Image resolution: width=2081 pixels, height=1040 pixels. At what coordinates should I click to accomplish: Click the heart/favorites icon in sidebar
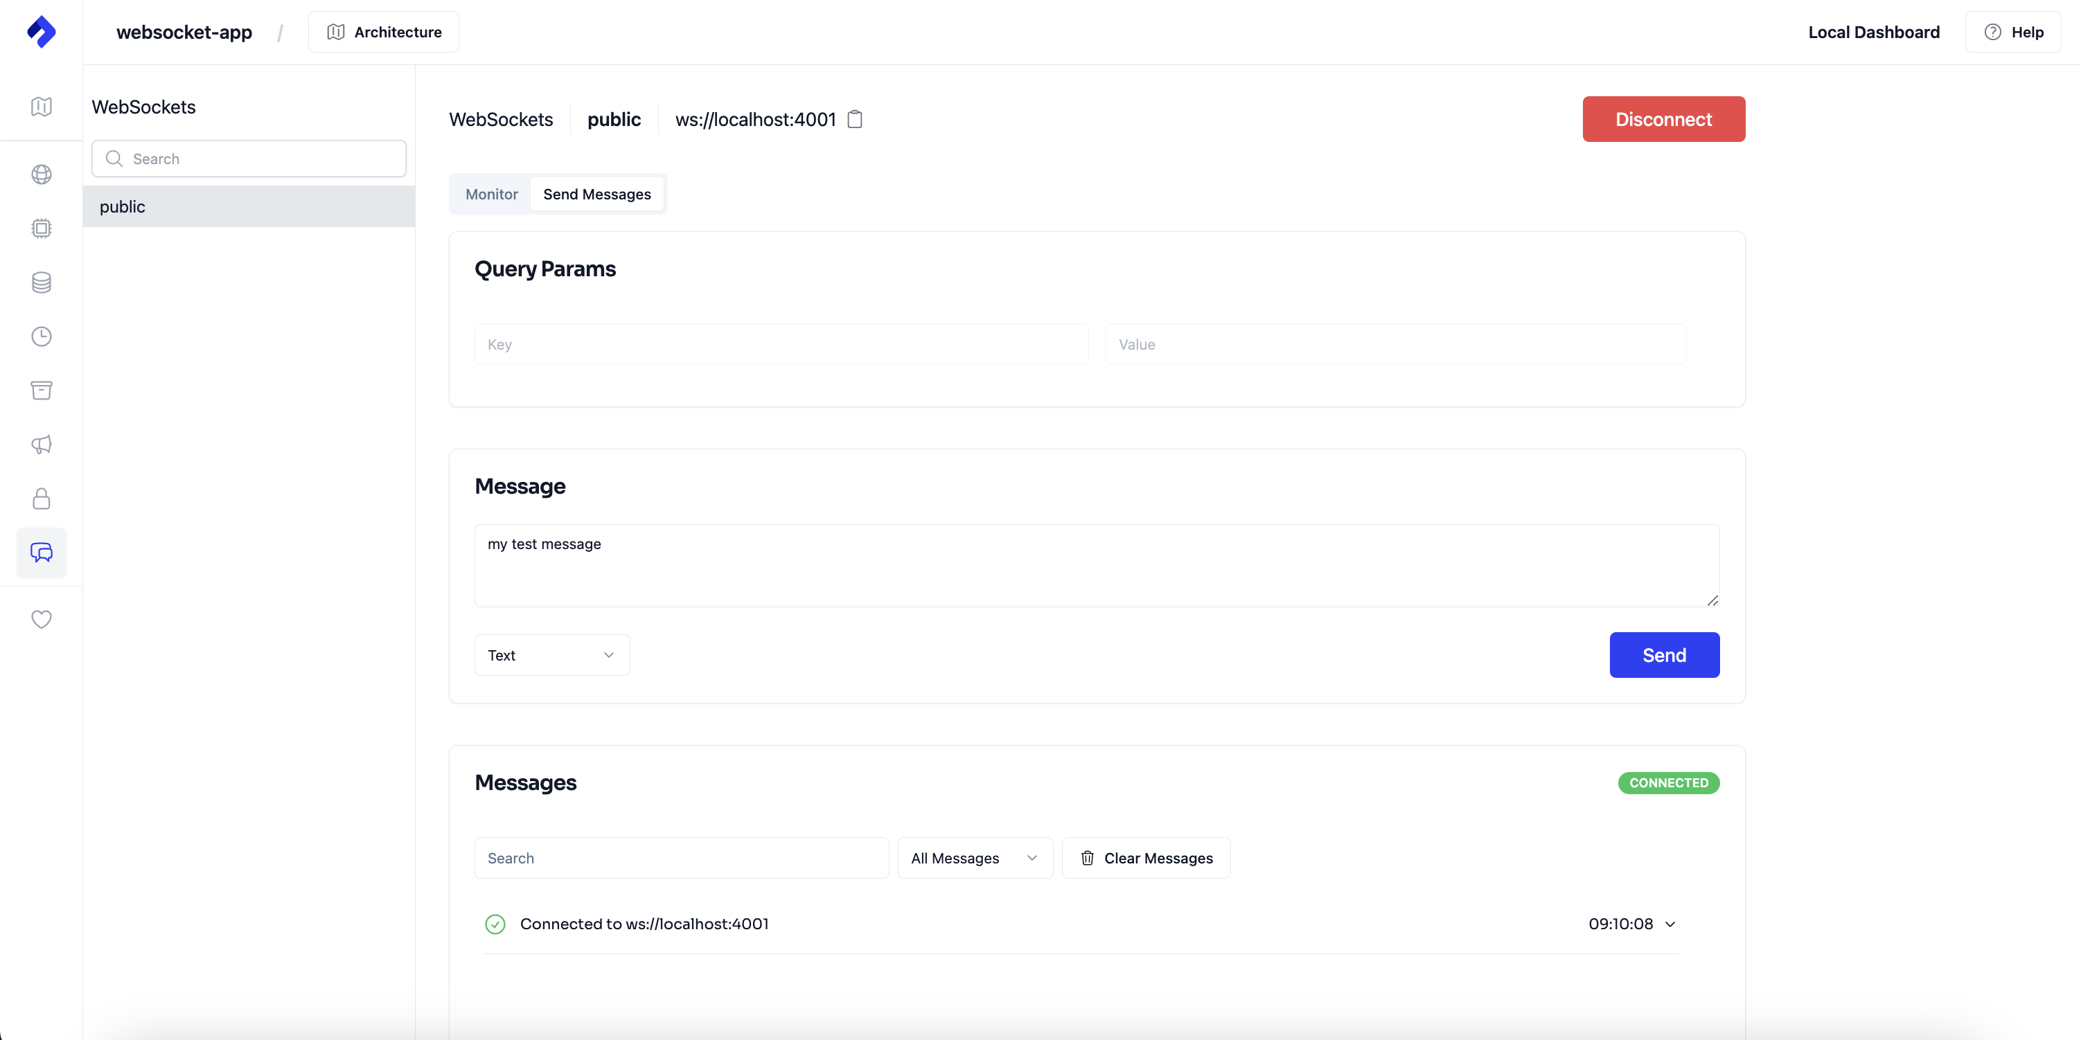tap(41, 618)
